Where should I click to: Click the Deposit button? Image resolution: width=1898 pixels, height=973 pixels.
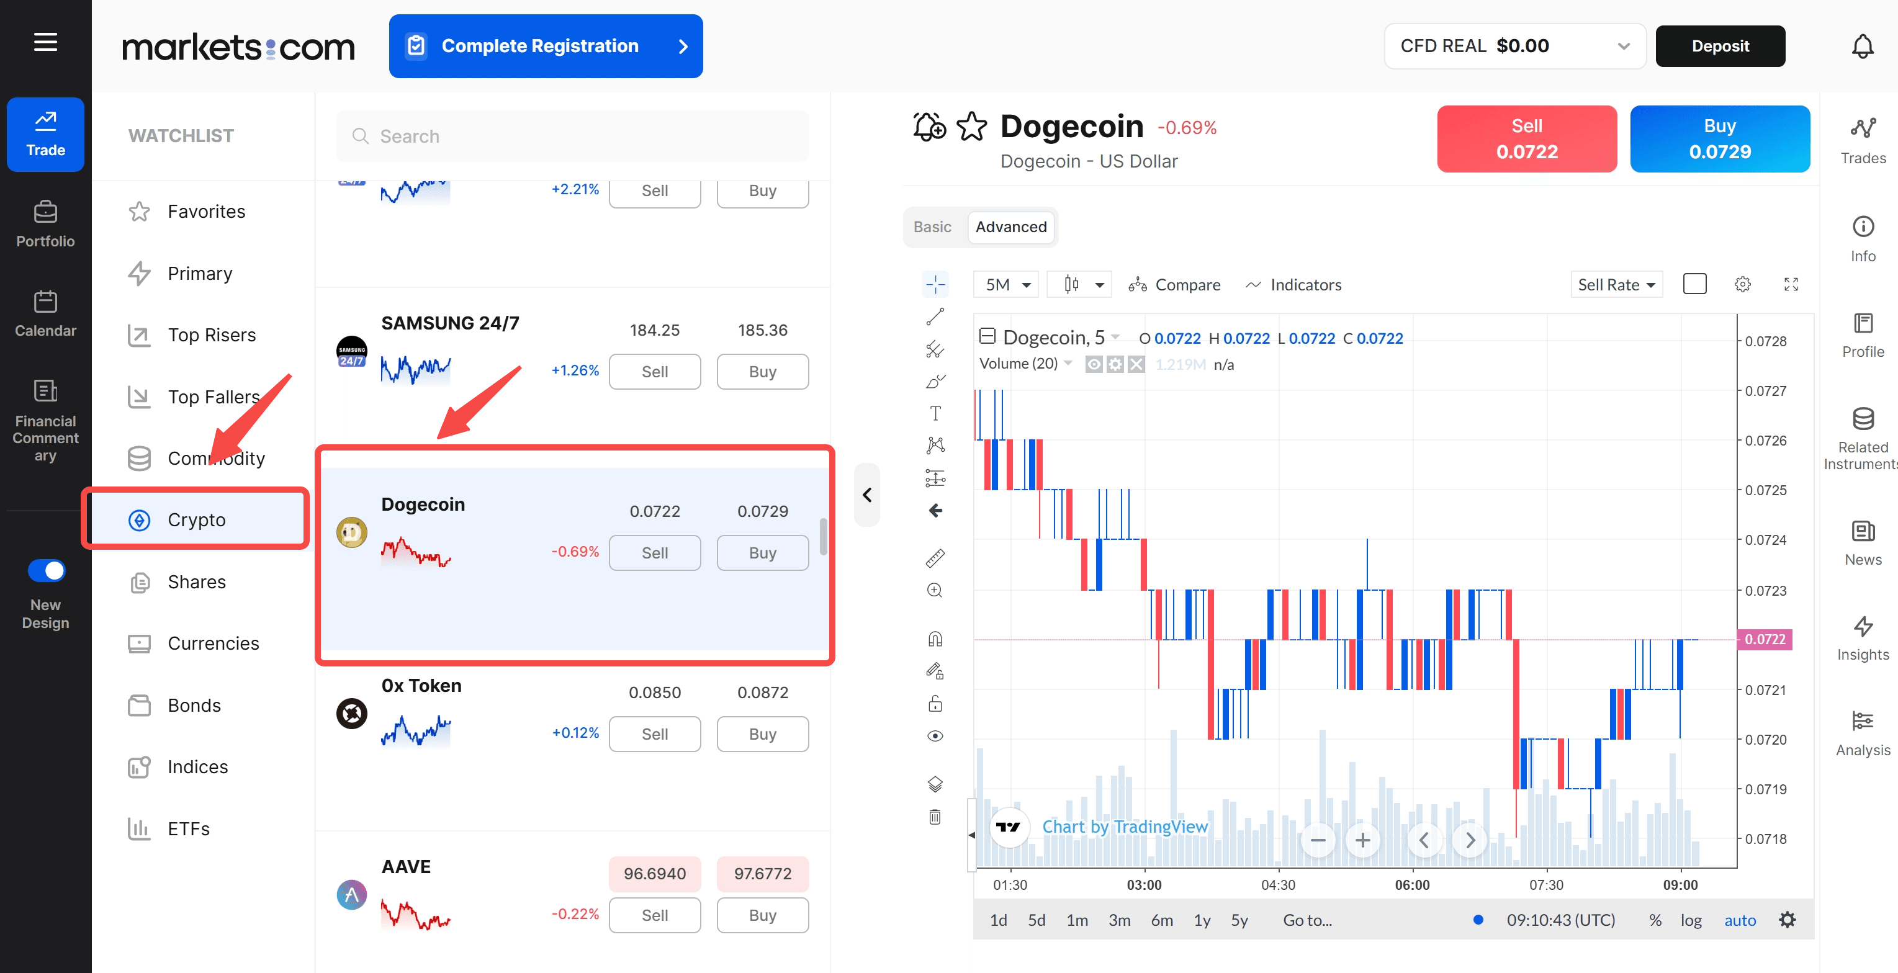point(1720,46)
